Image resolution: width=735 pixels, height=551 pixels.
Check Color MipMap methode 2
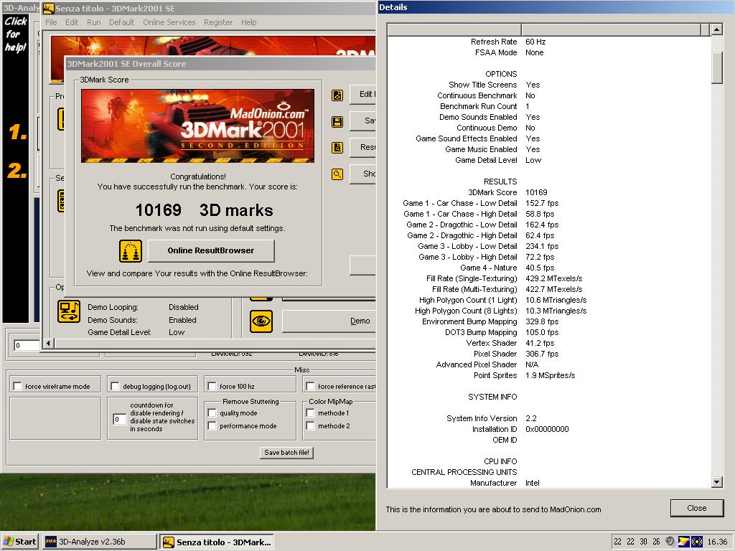click(x=310, y=426)
